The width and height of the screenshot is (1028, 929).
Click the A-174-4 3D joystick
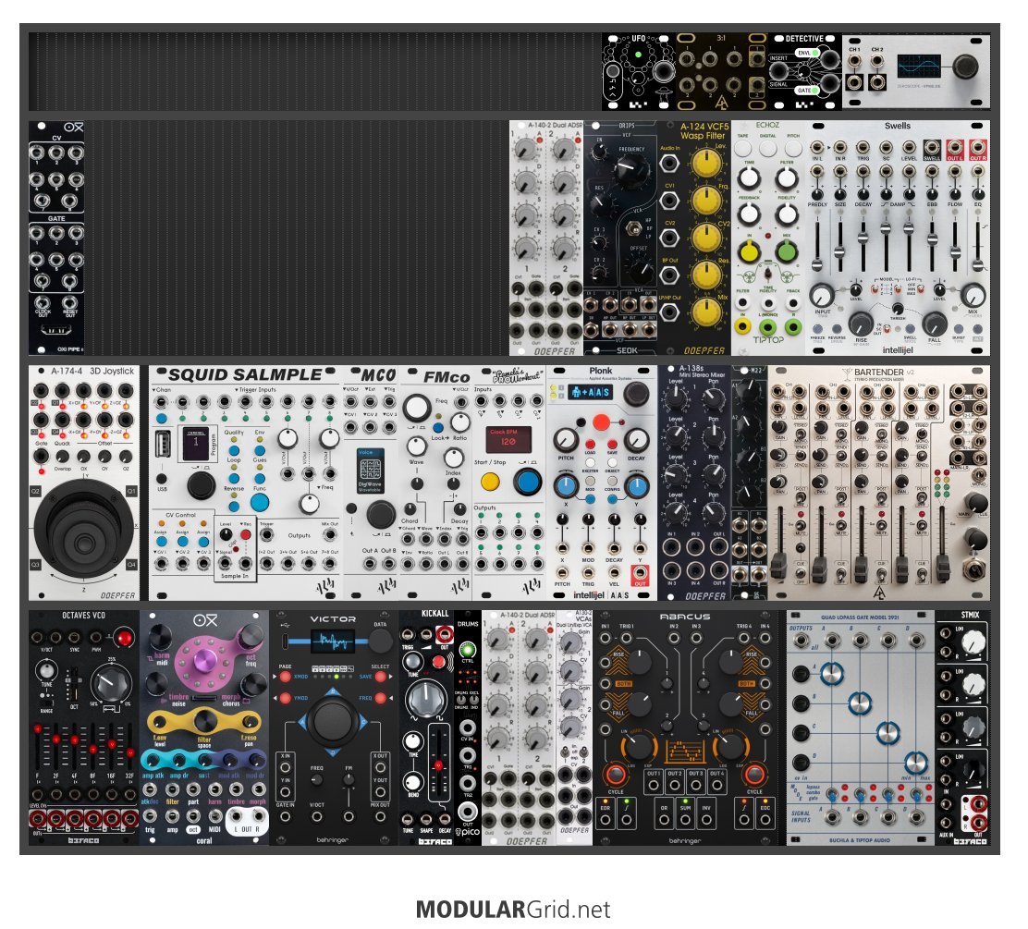(84, 529)
